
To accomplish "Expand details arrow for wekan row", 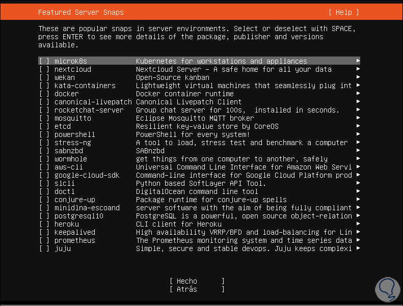I will [x=358, y=77].
